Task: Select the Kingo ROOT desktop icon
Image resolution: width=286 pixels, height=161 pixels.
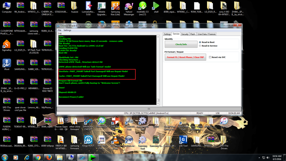Action: tap(88, 141)
